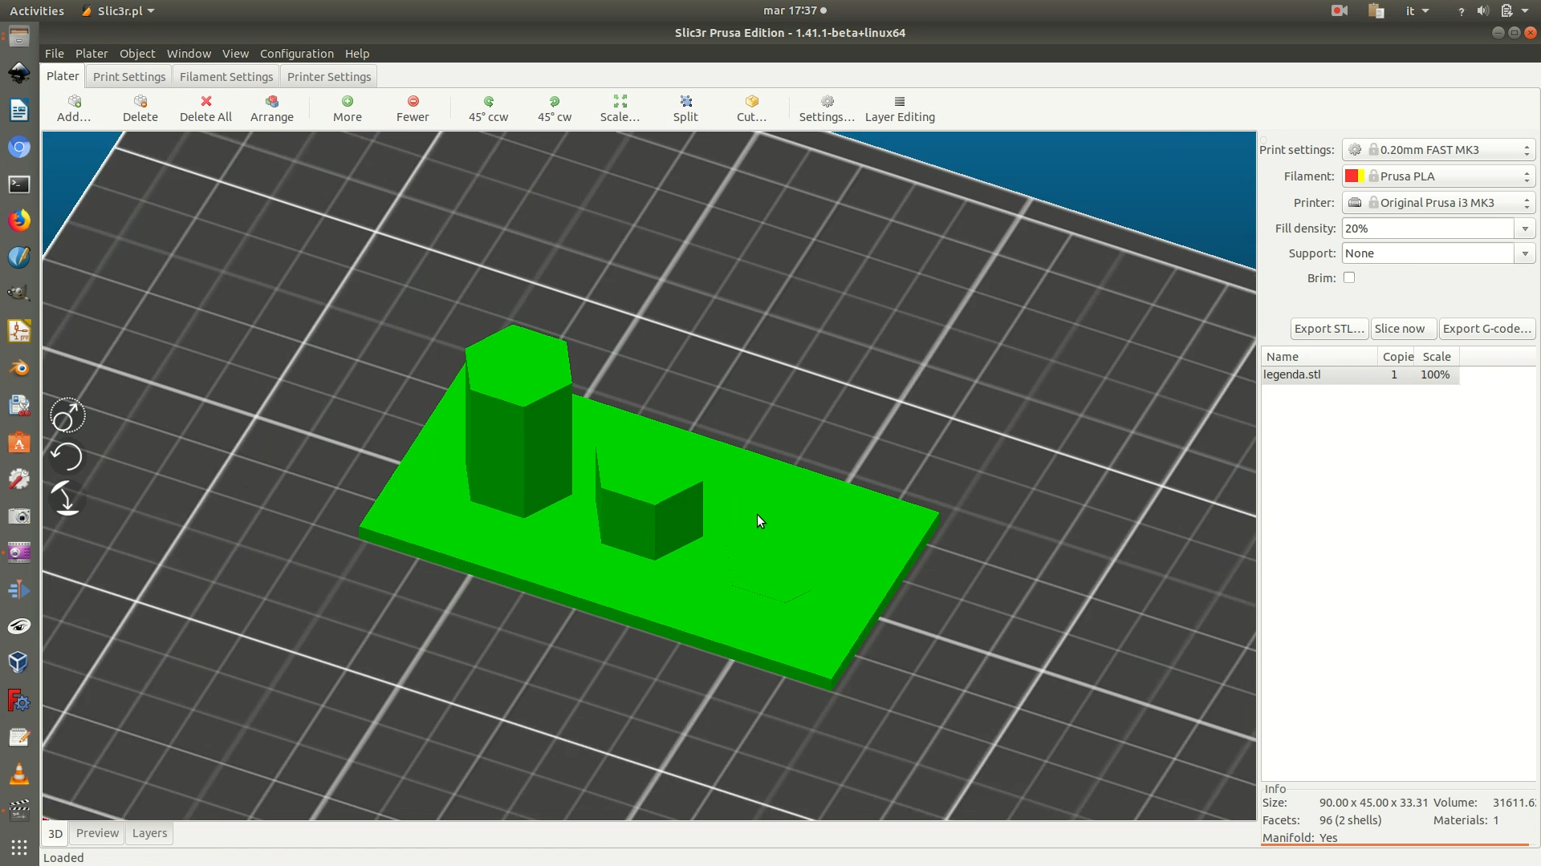
Task: Show applications grid in the dock
Action: click(x=19, y=848)
